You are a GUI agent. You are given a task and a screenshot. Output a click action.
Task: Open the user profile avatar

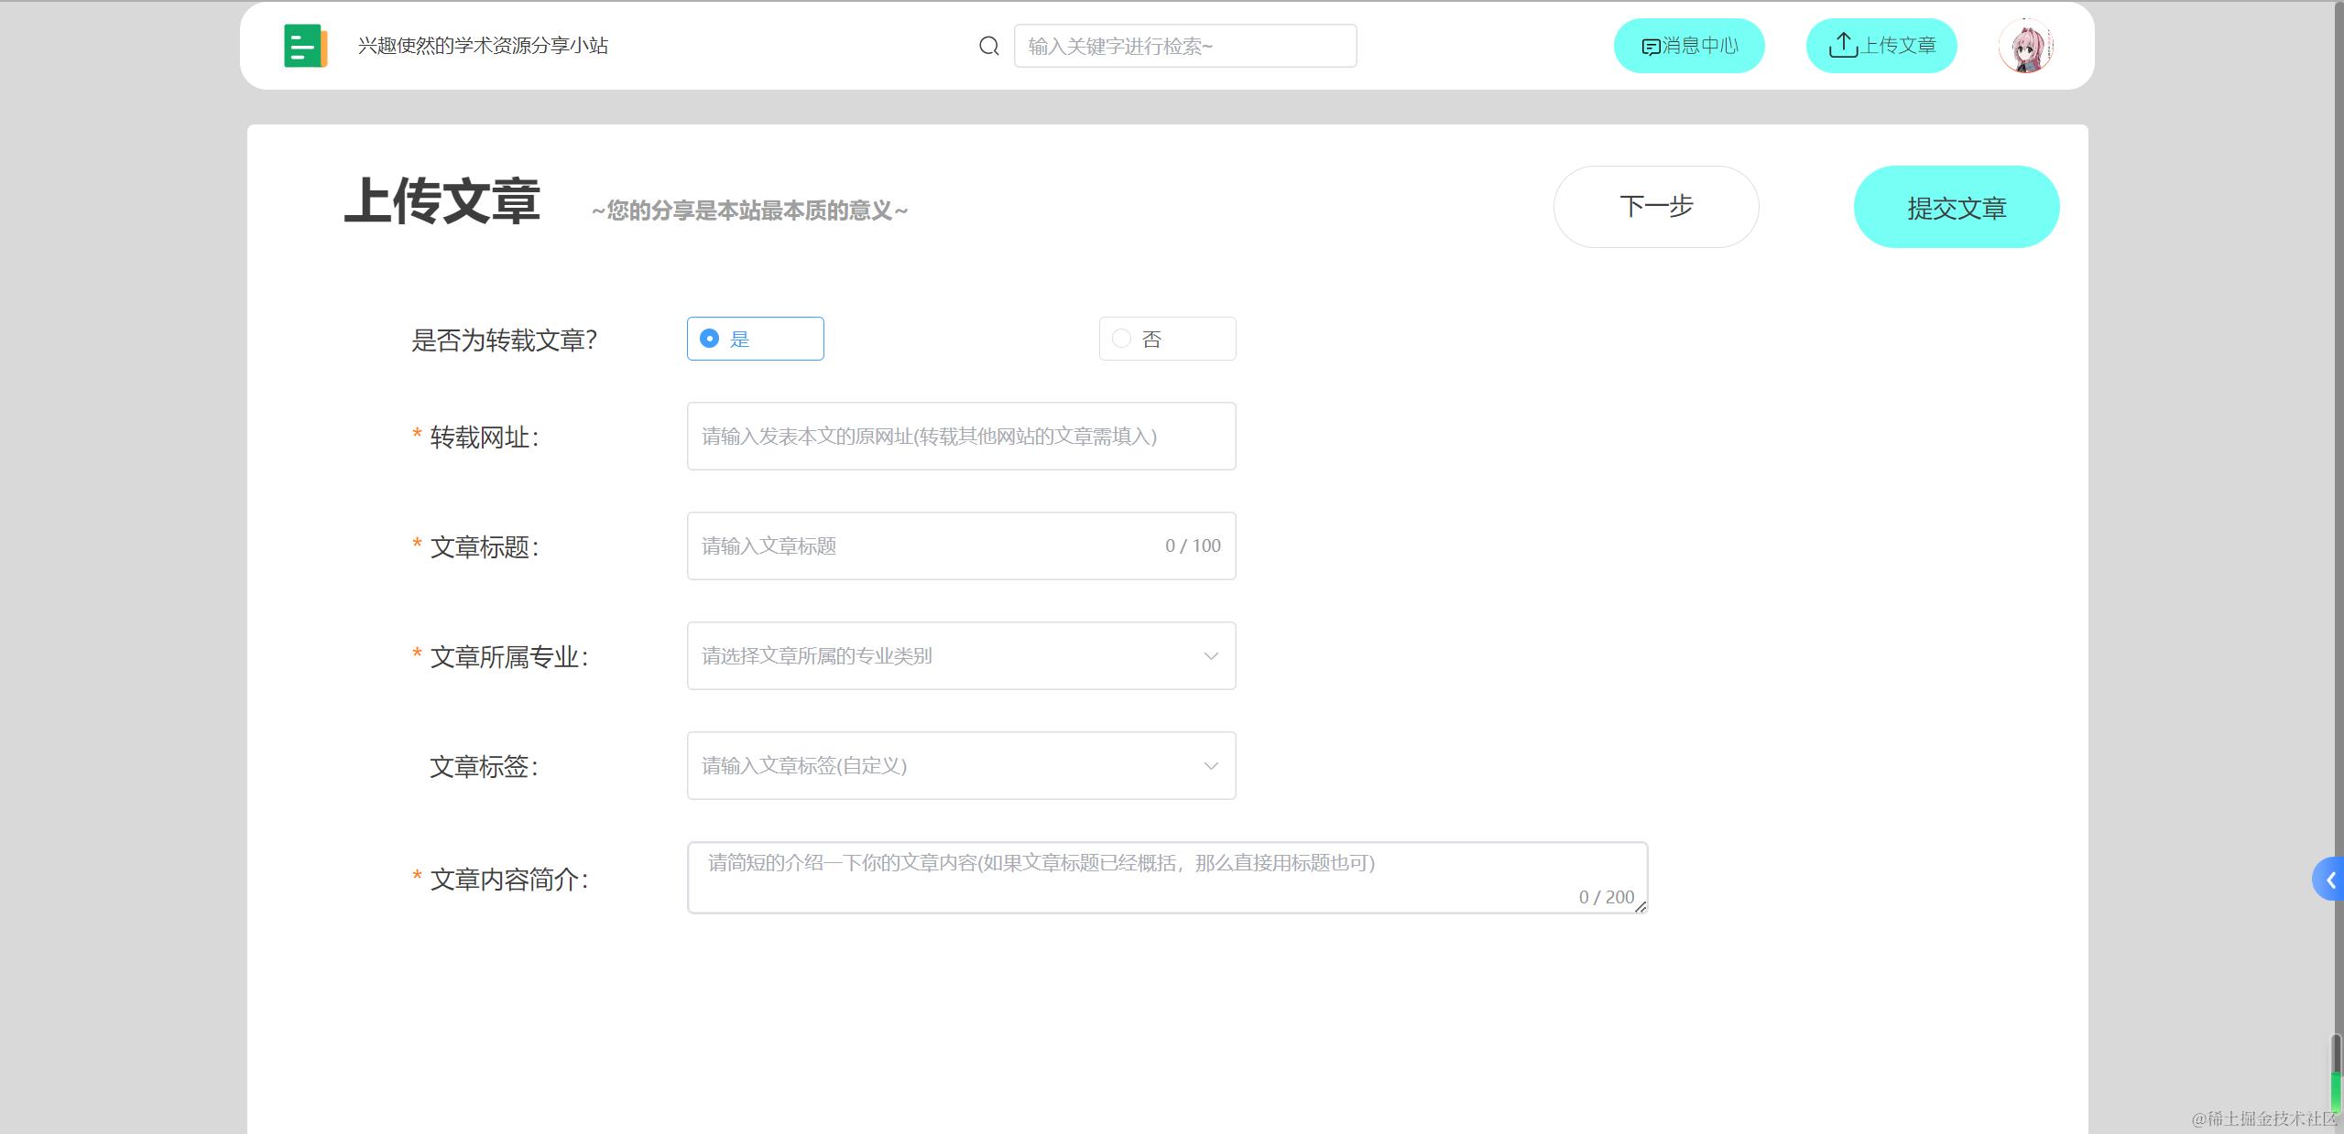coord(2026,45)
